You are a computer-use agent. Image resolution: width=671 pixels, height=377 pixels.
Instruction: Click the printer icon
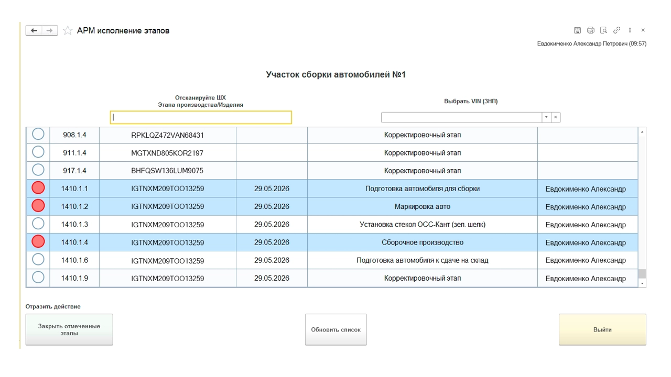tap(591, 30)
